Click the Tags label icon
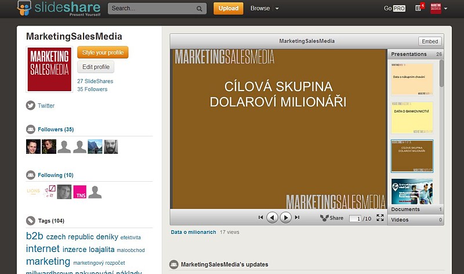The width and height of the screenshot is (464, 274). [x=31, y=221]
